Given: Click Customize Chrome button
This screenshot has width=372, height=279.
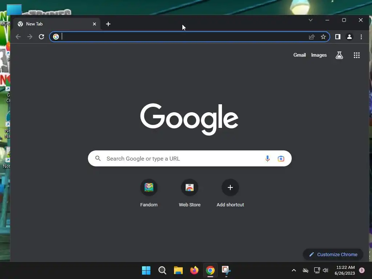Looking at the screenshot, I should click(333, 254).
